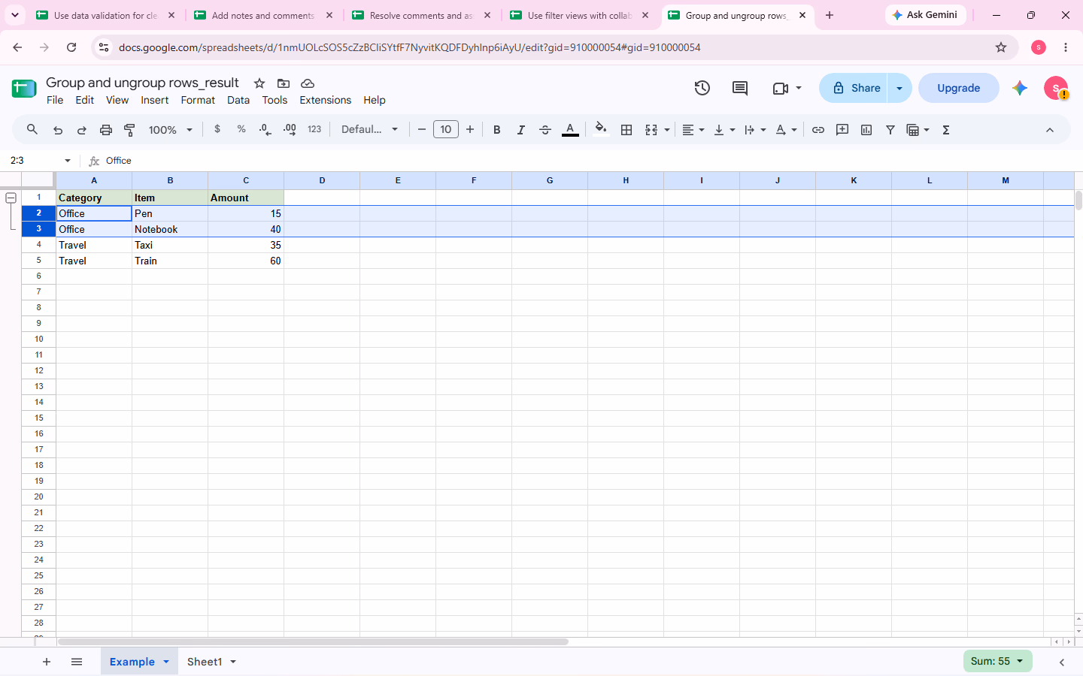Open the Format menu
Screen dimensions: 1083x676
[x=198, y=100]
